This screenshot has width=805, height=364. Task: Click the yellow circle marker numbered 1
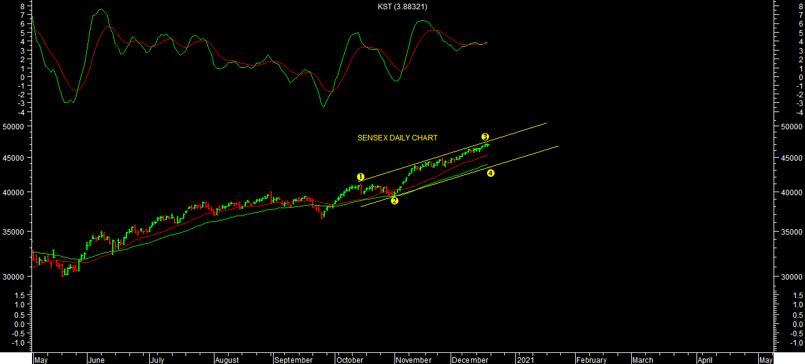click(x=361, y=177)
